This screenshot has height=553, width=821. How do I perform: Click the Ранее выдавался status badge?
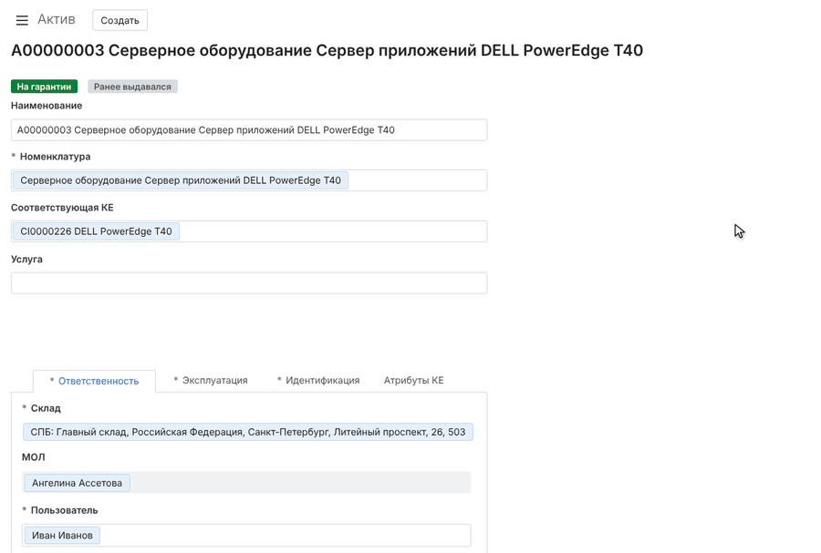132,87
